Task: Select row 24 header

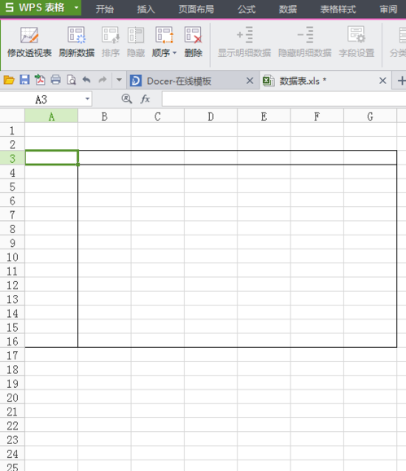Action: click(x=12, y=454)
